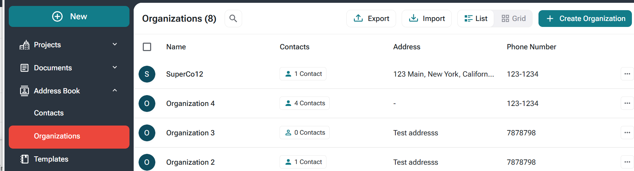Image resolution: width=634 pixels, height=171 pixels.
Task: Switch to Grid view
Action: pyautogui.click(x=513, y=19)
